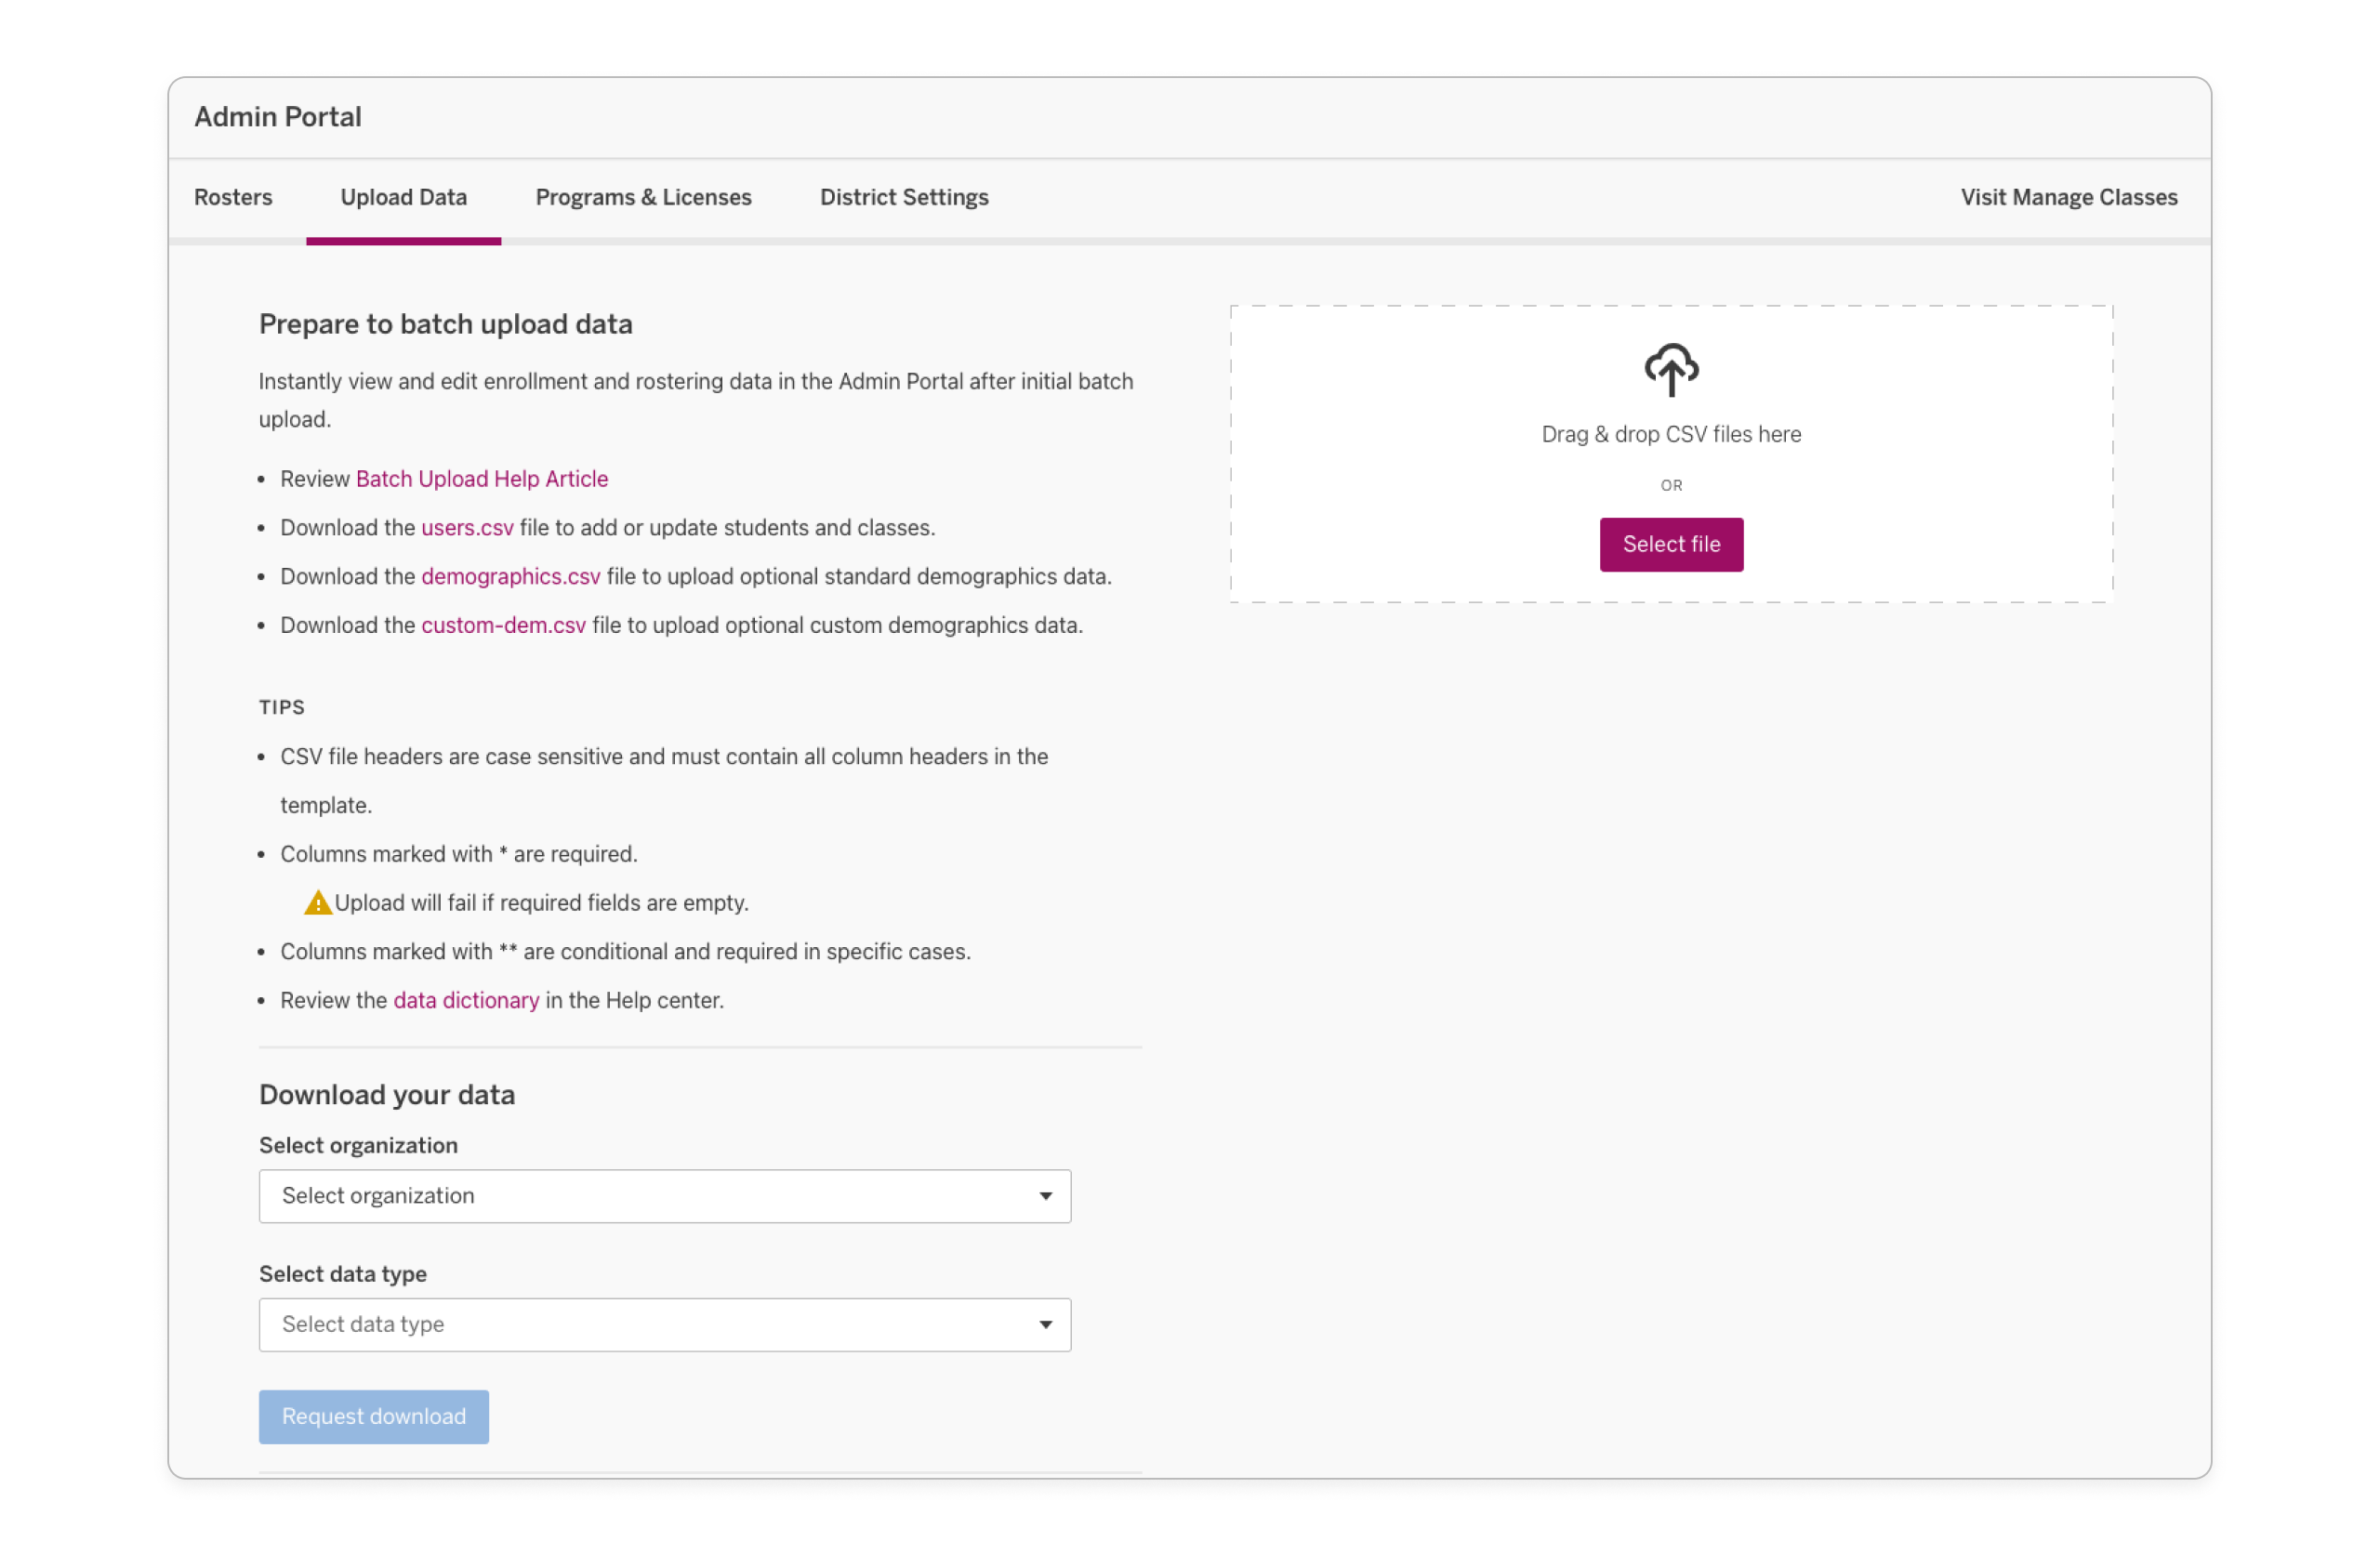Open the Select organization dropdown
This screenshot has width=2380, height=1554.
coord(665,1196)
